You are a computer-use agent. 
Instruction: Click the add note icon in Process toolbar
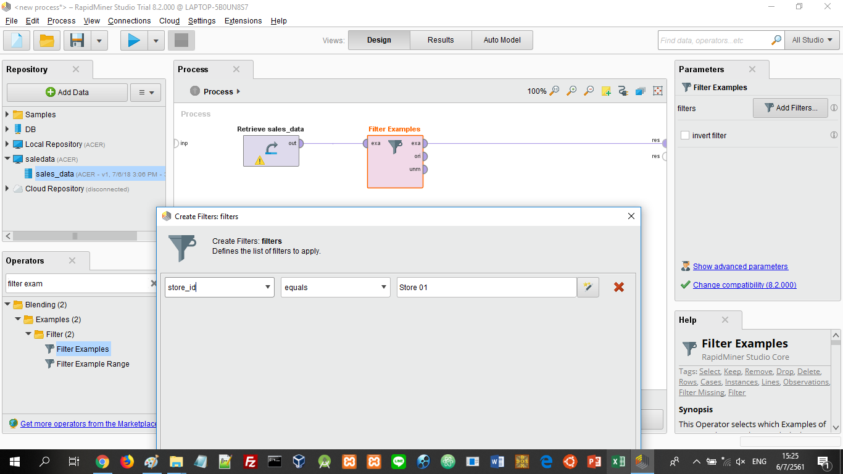[606, 91]
